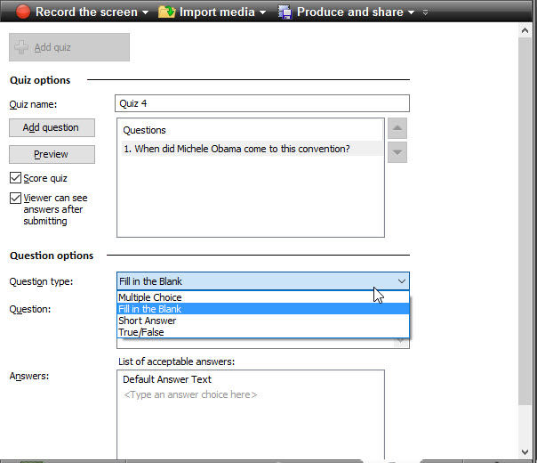Click the Record the screen label
Screen dimensions: 537x463
(86, 12)
